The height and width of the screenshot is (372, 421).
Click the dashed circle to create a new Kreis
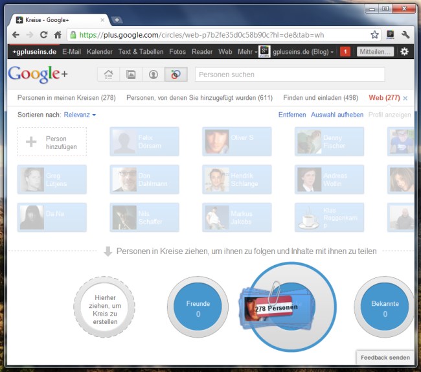[104, 307]
